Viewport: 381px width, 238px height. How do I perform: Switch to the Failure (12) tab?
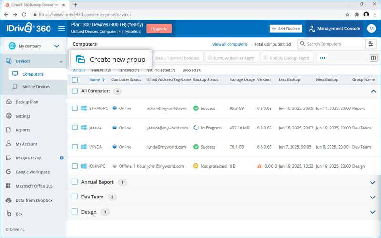point(101,70)
